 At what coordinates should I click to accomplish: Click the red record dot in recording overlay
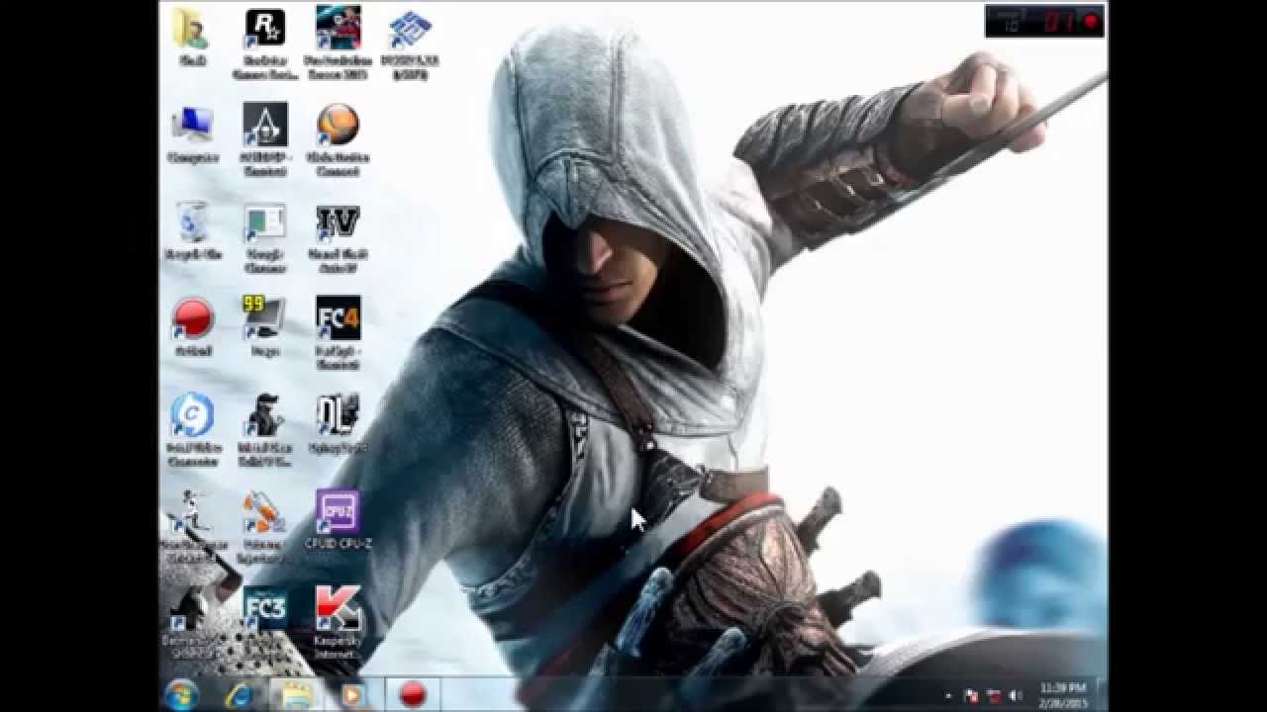(1091, 21)
